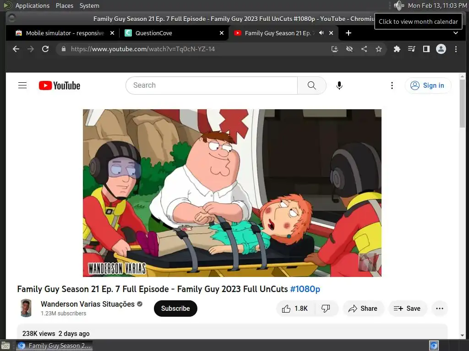Mute the Family Guy tab audio icon
This screenshot has width=469, height=351.
coord(321,33)
